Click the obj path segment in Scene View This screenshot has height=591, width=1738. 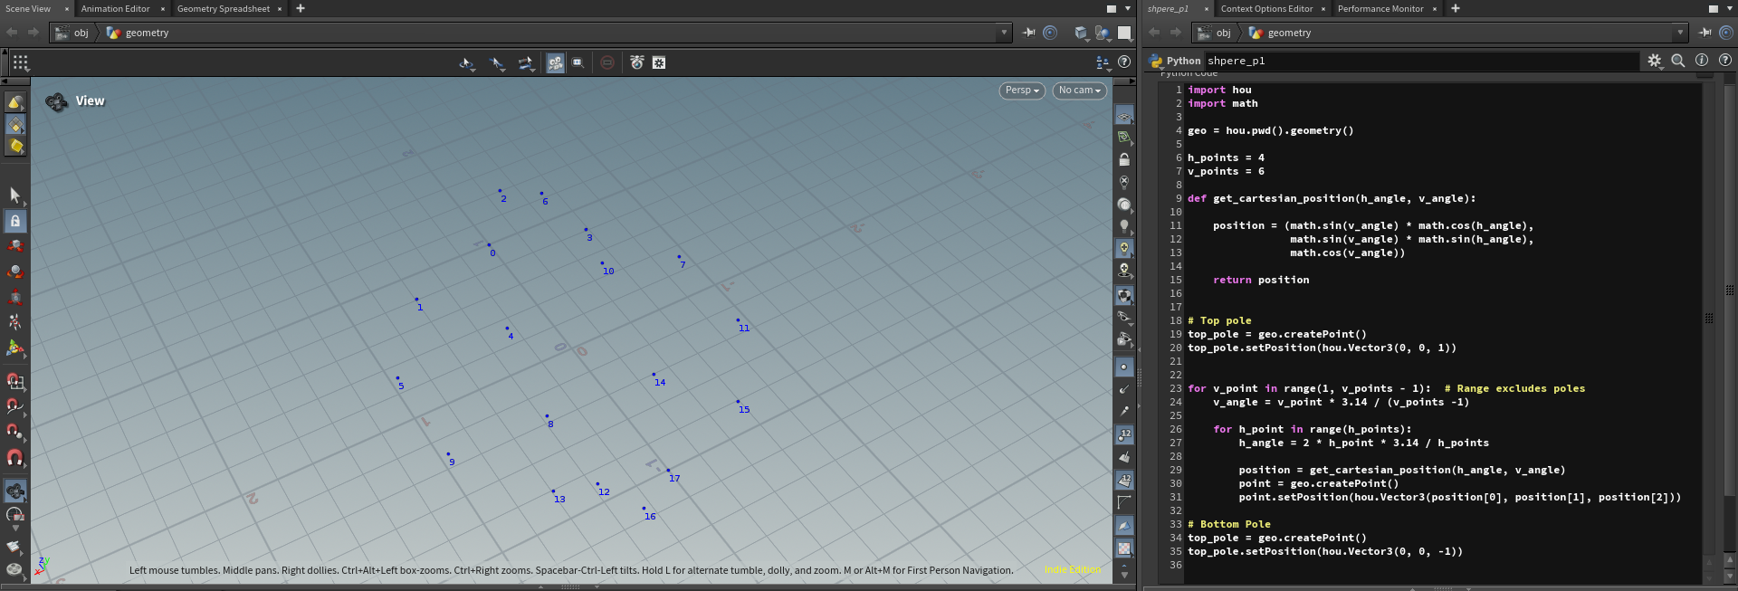(x=81, y=33)
